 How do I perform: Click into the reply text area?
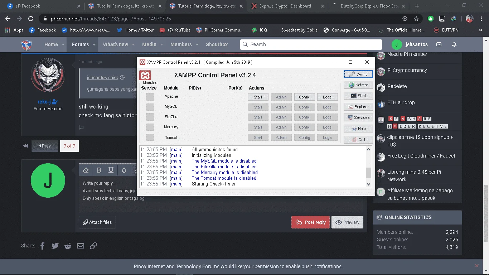221,193
